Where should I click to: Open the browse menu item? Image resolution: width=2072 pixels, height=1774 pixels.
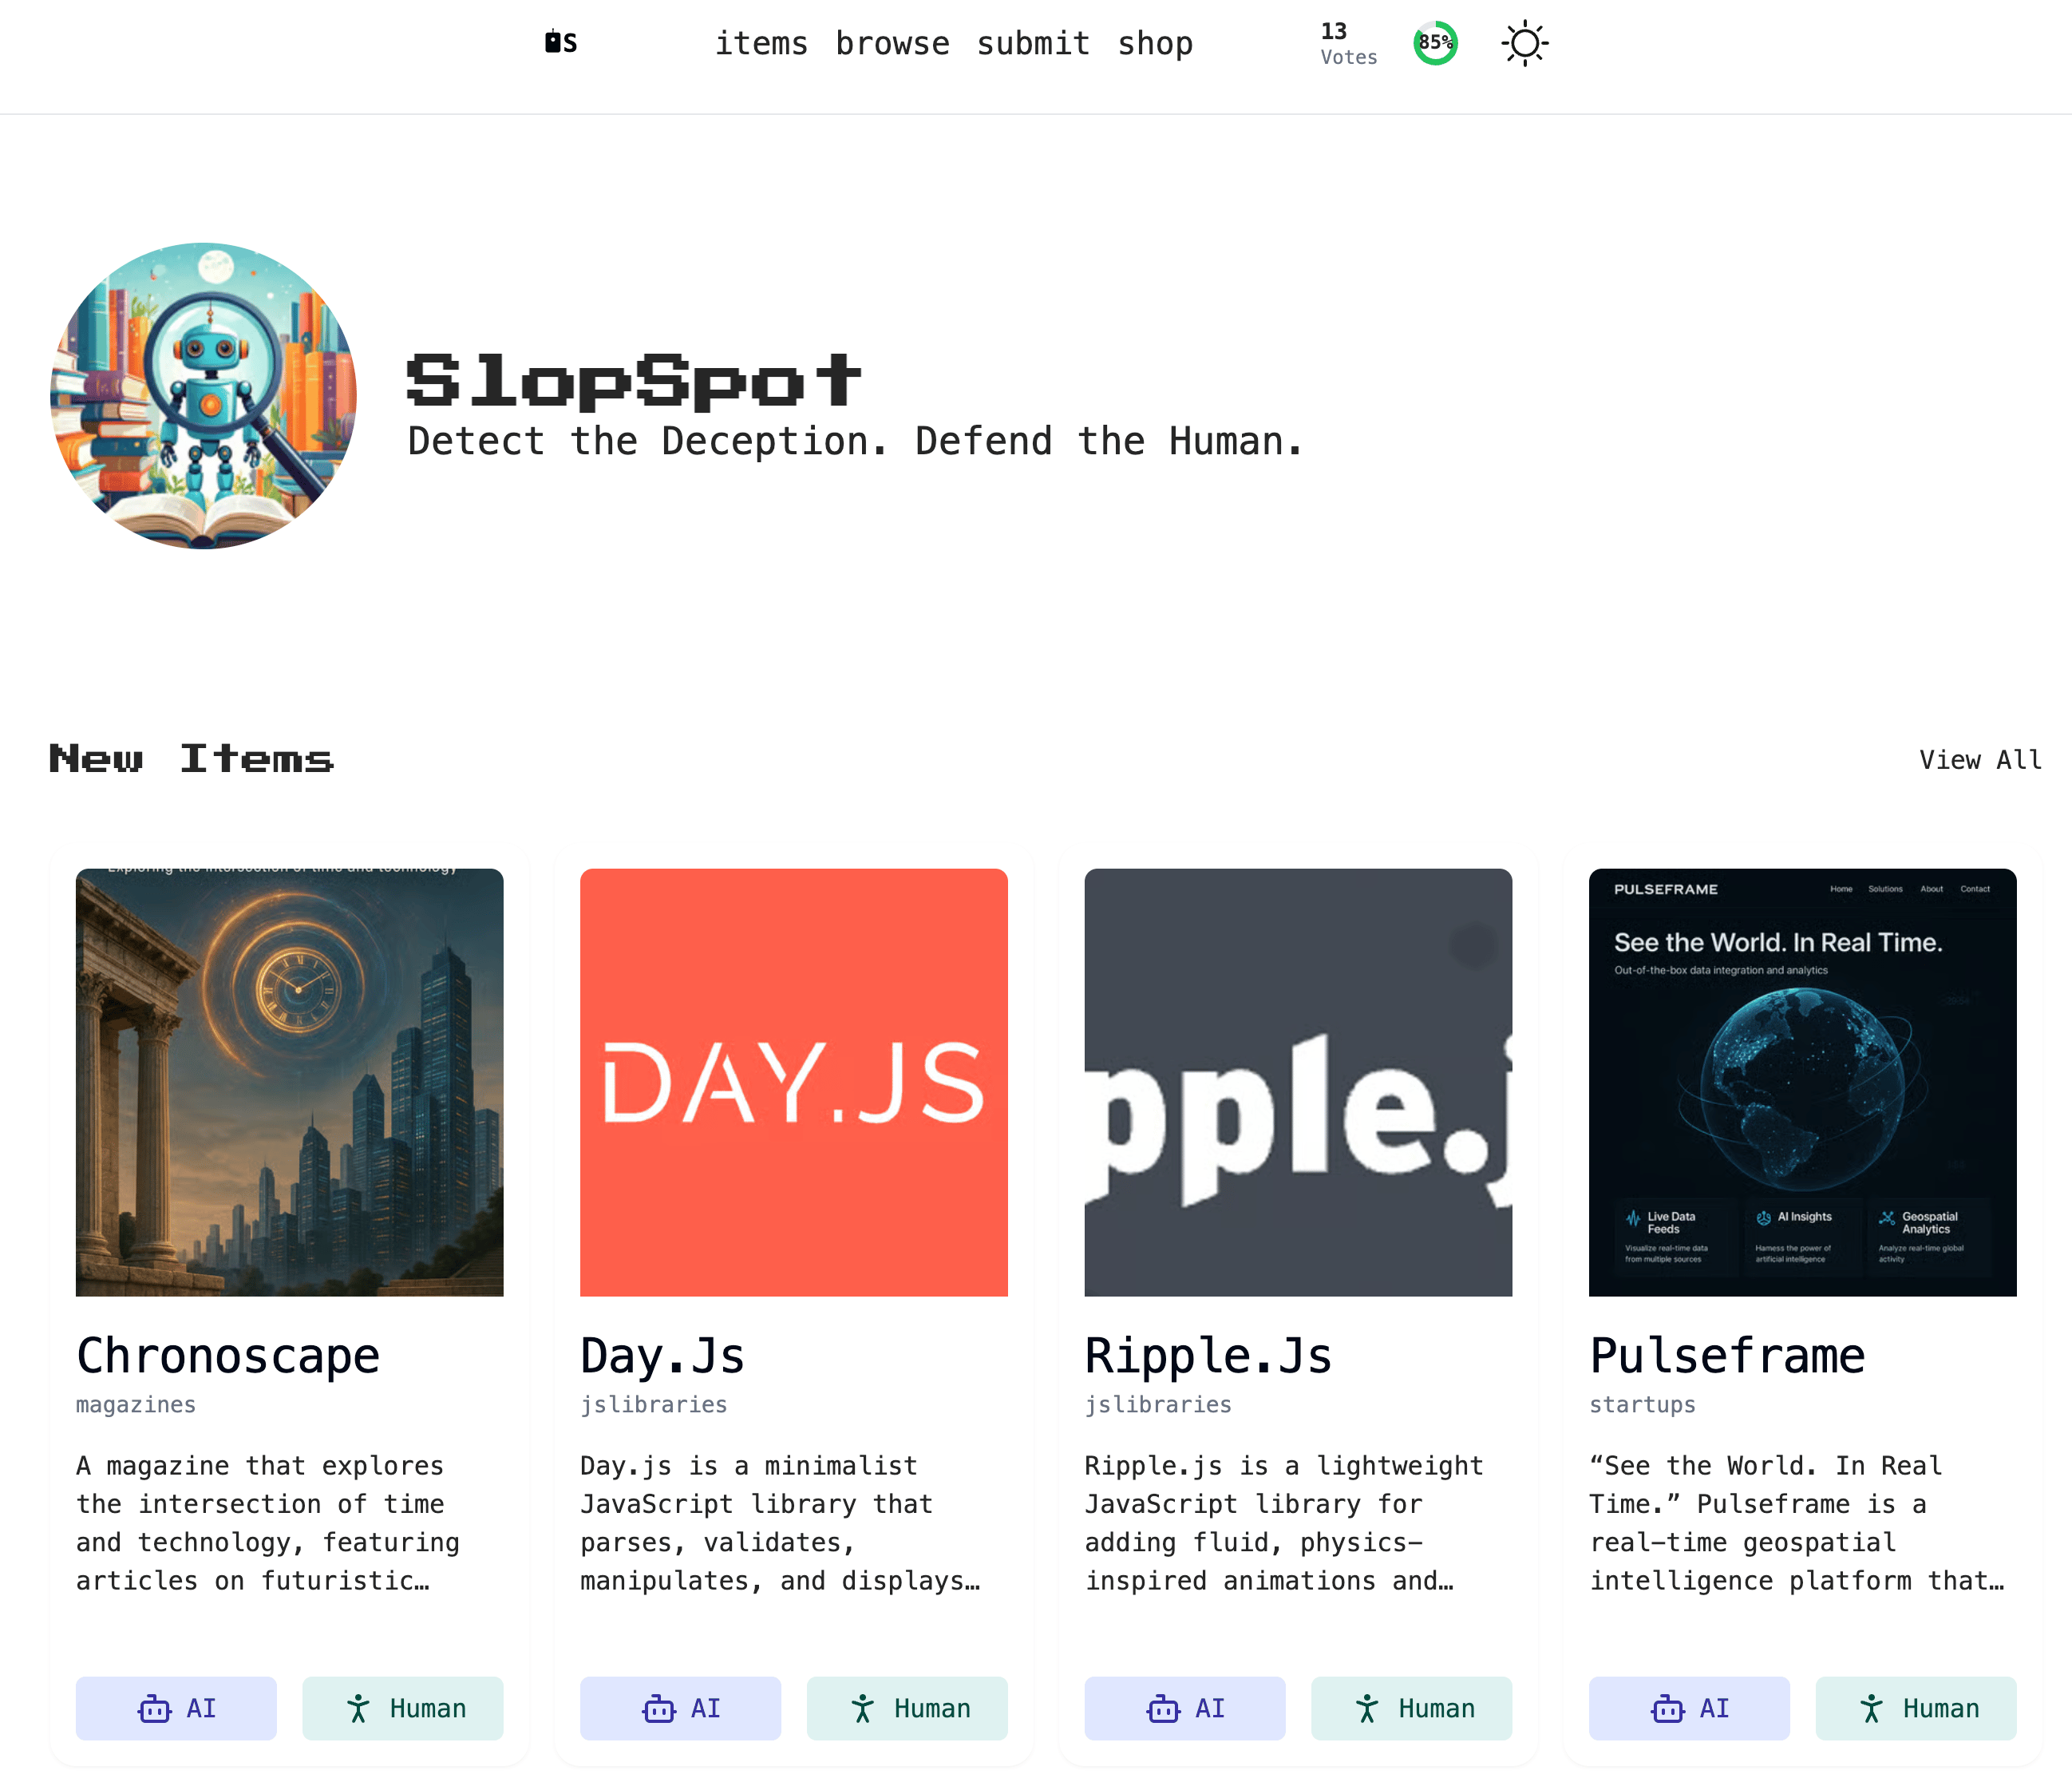coord(893,42)
